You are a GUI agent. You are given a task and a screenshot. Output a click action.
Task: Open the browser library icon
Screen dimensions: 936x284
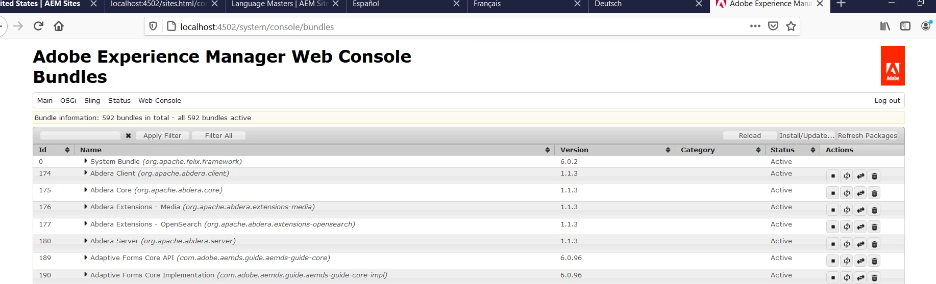(x=885, y=26)
